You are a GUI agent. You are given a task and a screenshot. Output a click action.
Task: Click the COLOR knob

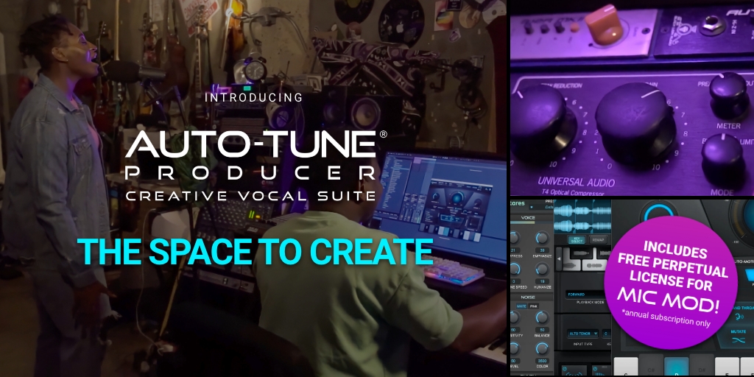tap(543, 348)
